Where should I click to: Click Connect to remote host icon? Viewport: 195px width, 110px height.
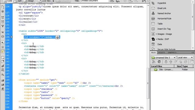pos(154,62)
